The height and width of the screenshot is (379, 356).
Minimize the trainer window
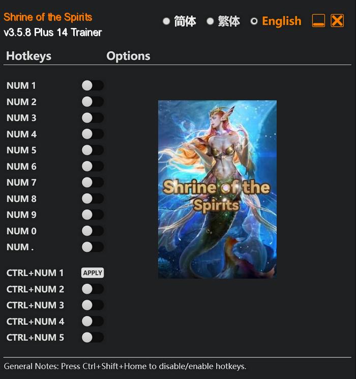click(318, 20)
